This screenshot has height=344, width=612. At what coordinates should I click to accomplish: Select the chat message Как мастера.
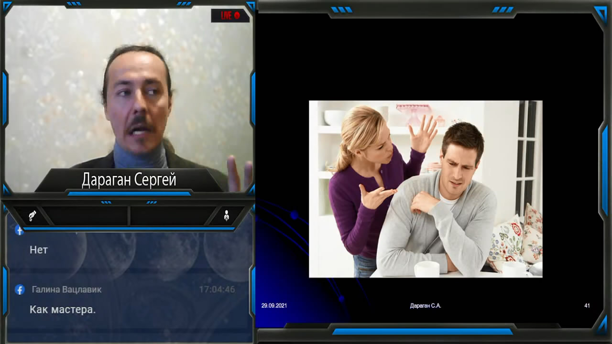pyautogui.click(x=63, y=310)
